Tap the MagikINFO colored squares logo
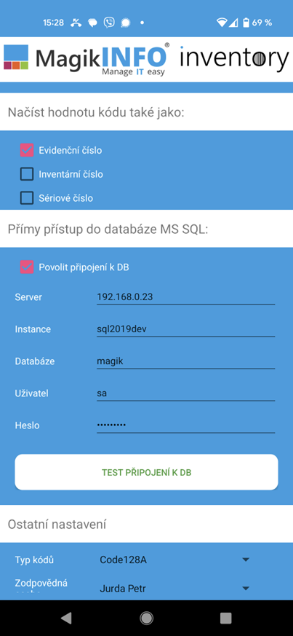 coord(16,58)
